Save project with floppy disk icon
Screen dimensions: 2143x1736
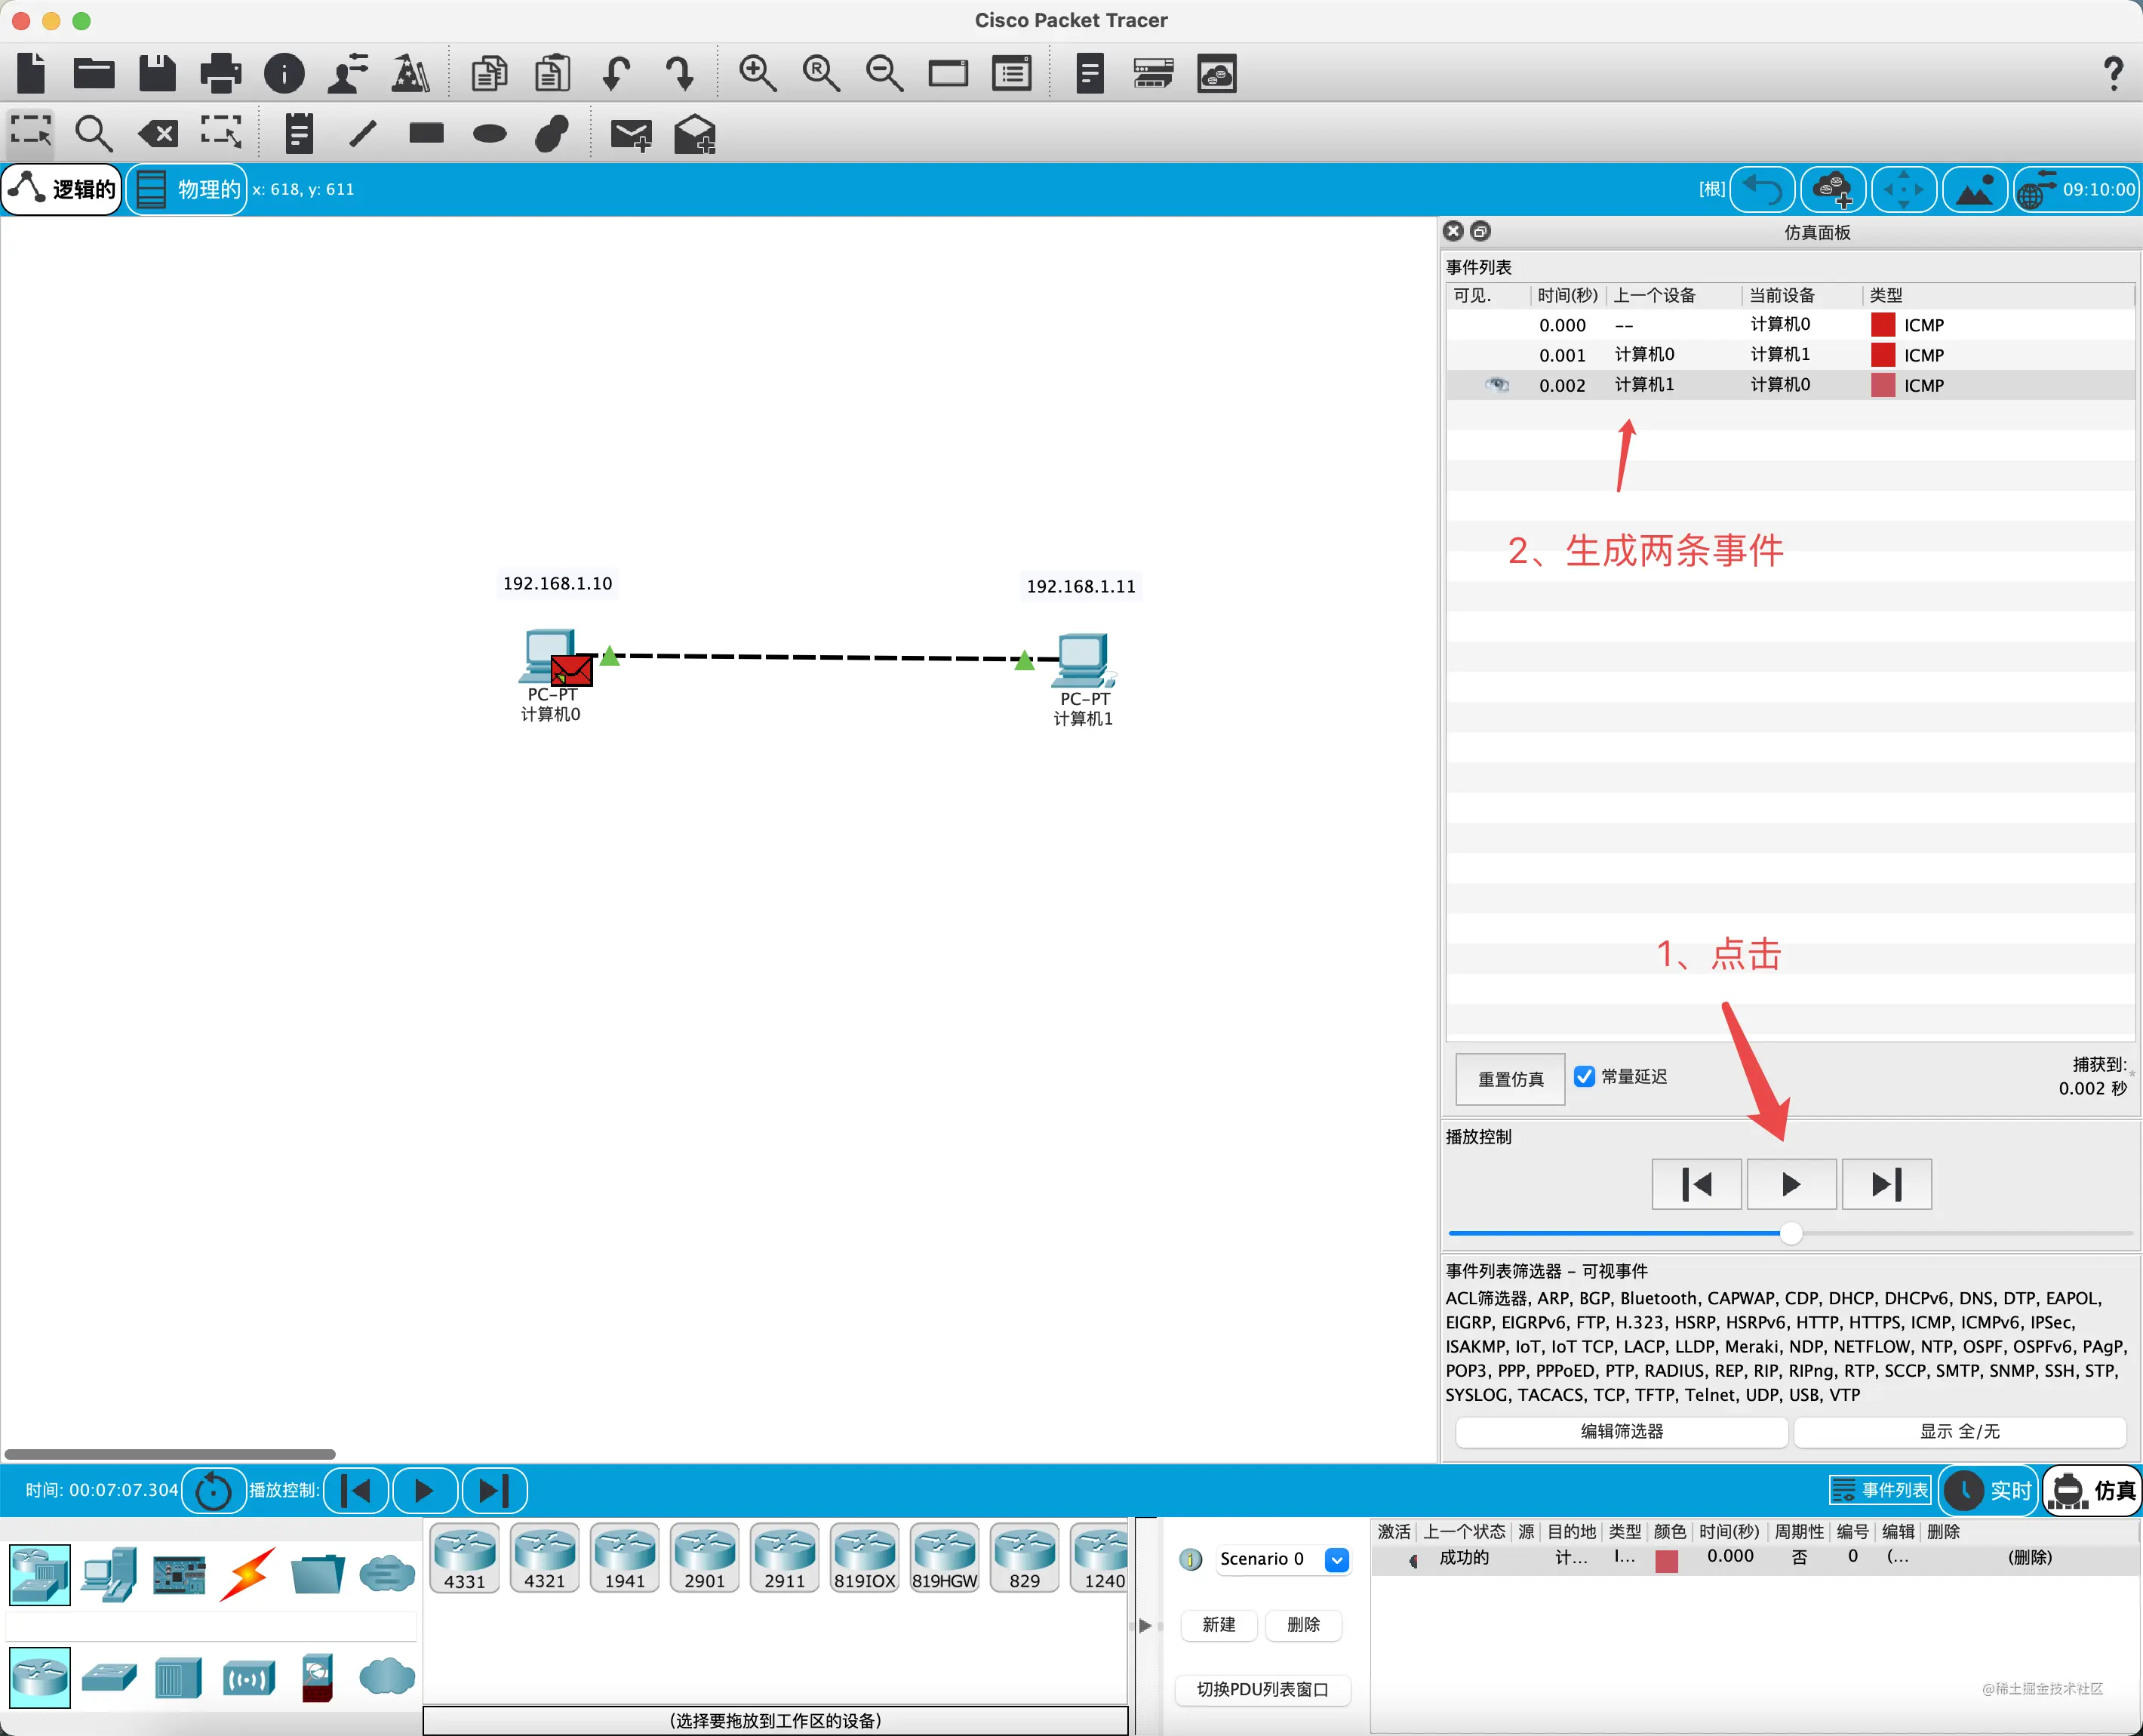click(x=157, y=73)
